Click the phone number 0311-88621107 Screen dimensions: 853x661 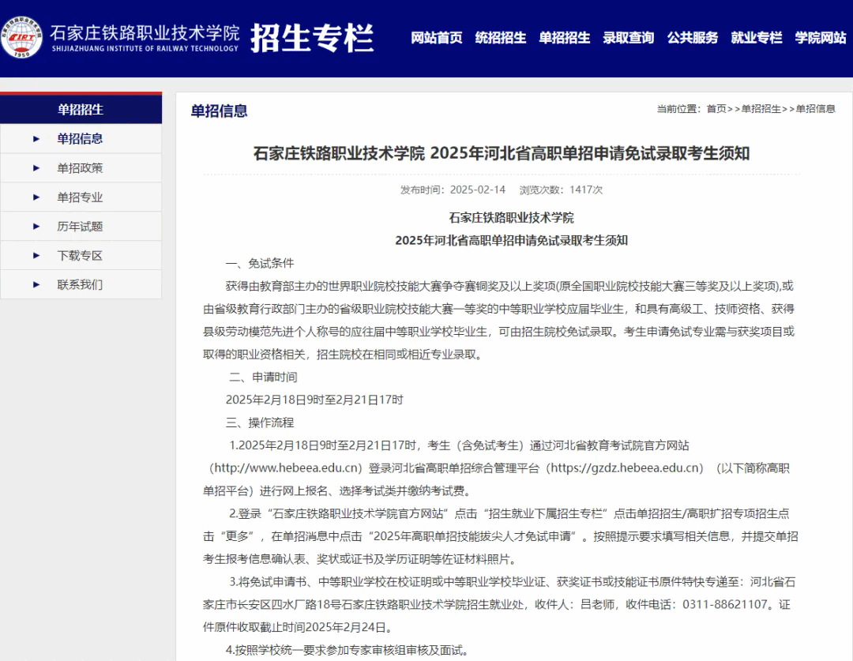click(x=725, y=604)
